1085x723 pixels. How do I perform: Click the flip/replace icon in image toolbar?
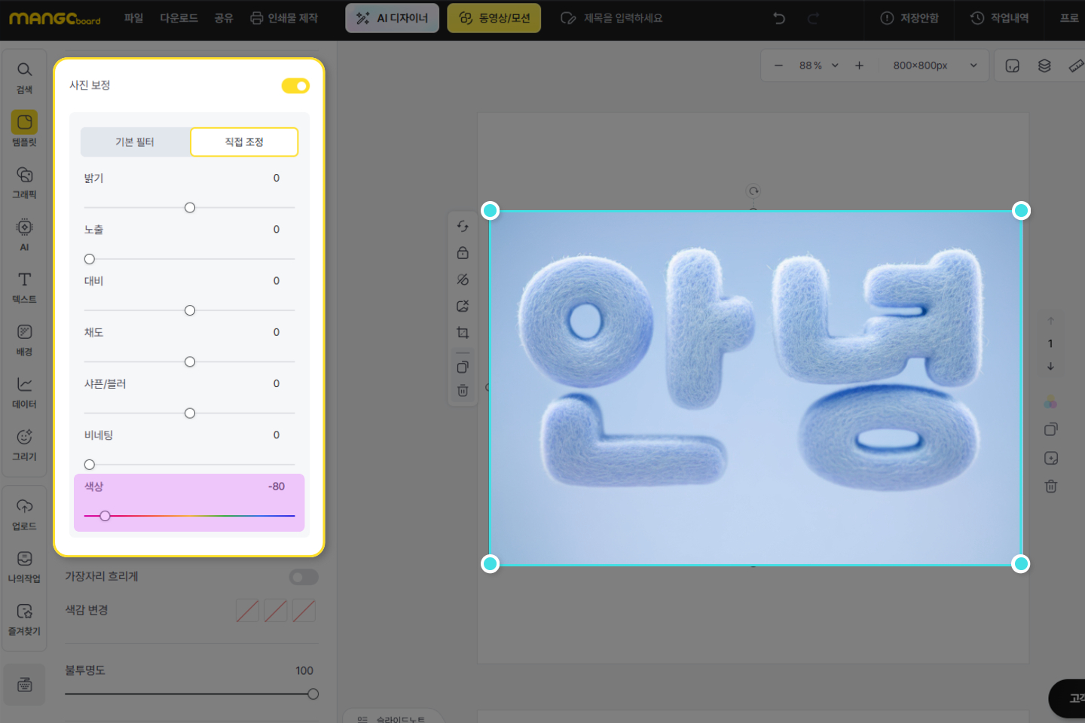tap(463, 226)
